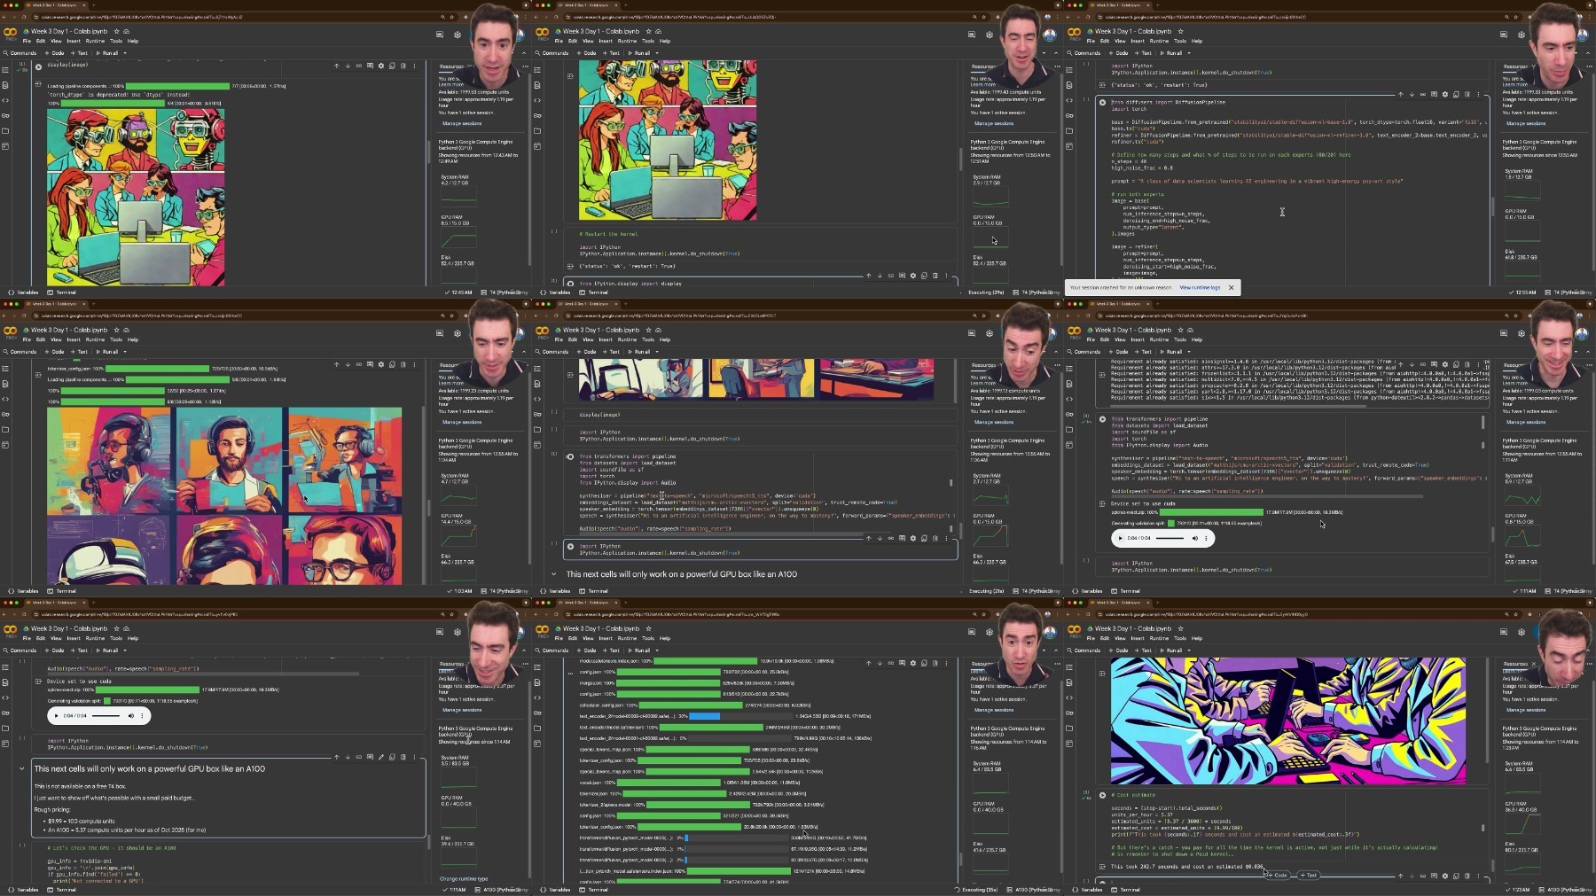Run the 'from IPython.display import display' cell
This screenshot has width=1596, height=896.
click(570, 284)
